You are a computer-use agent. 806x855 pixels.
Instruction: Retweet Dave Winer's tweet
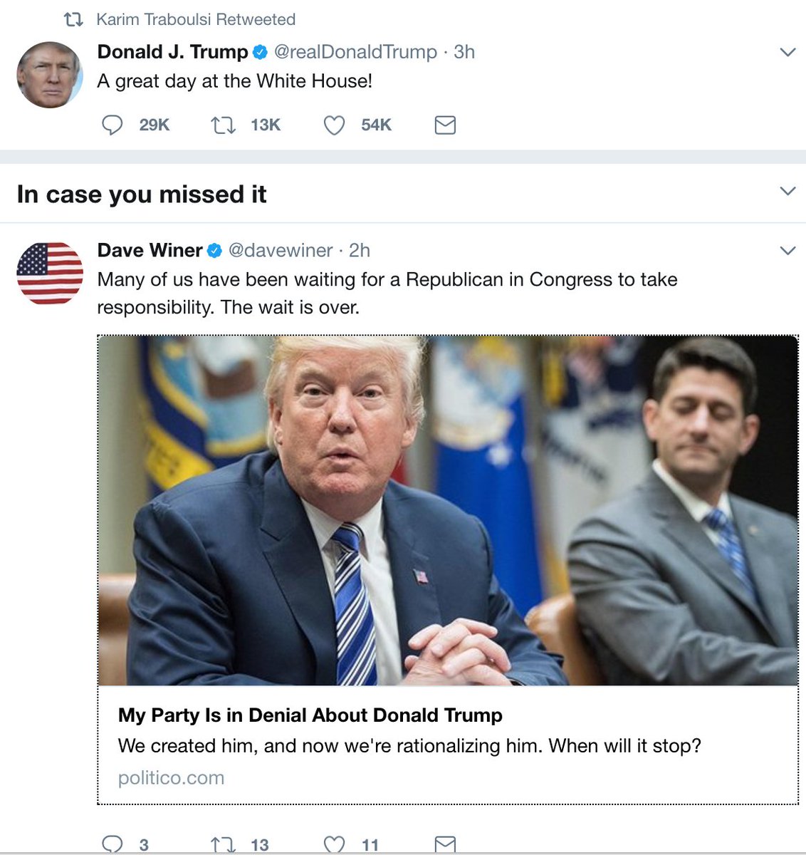(x=223, y=844)
